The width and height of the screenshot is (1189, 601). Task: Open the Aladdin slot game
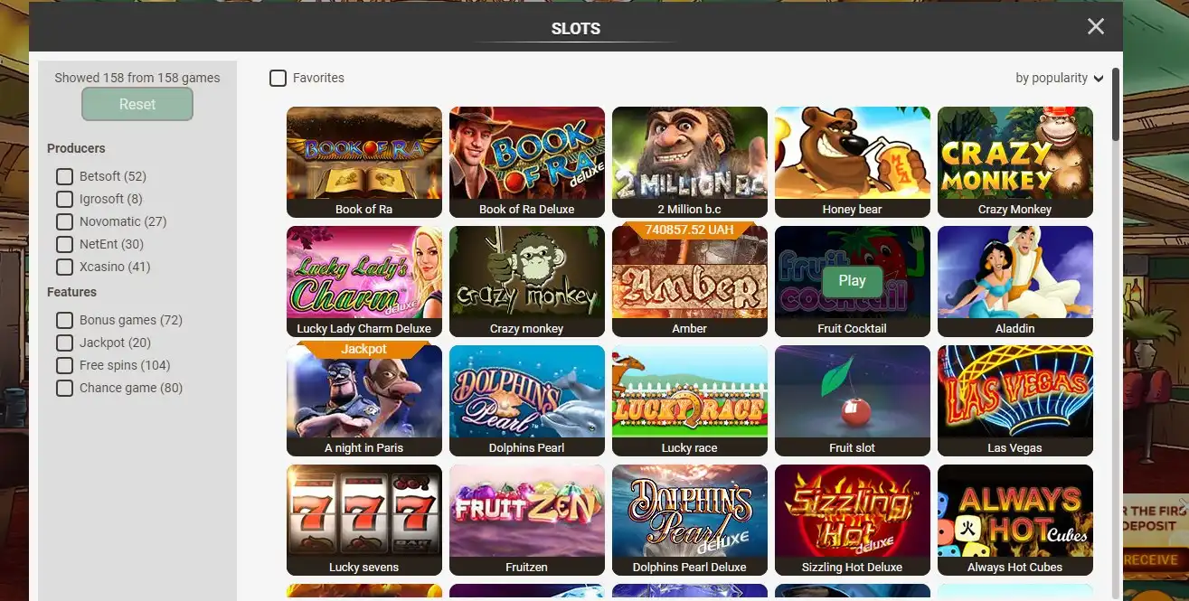(1014, 281)
